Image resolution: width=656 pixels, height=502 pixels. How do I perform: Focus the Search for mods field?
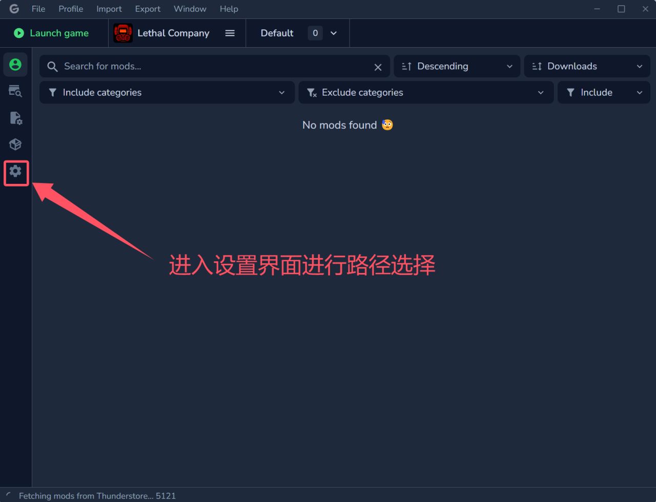(x=215, y=67)
